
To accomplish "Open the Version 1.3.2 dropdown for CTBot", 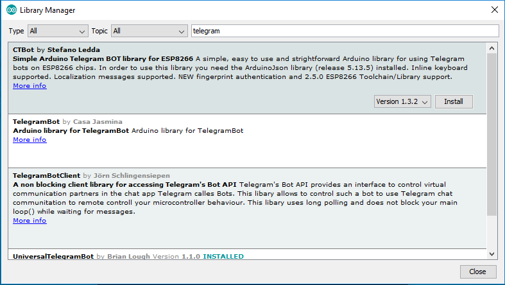I will click(402, 101).
